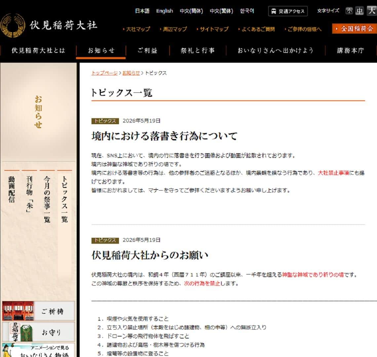Image resolution: width=377 pixels, height=357 pixels.
Task: Click the ご祈祷 banner thumbnail
Action: (x=38, y=311)
